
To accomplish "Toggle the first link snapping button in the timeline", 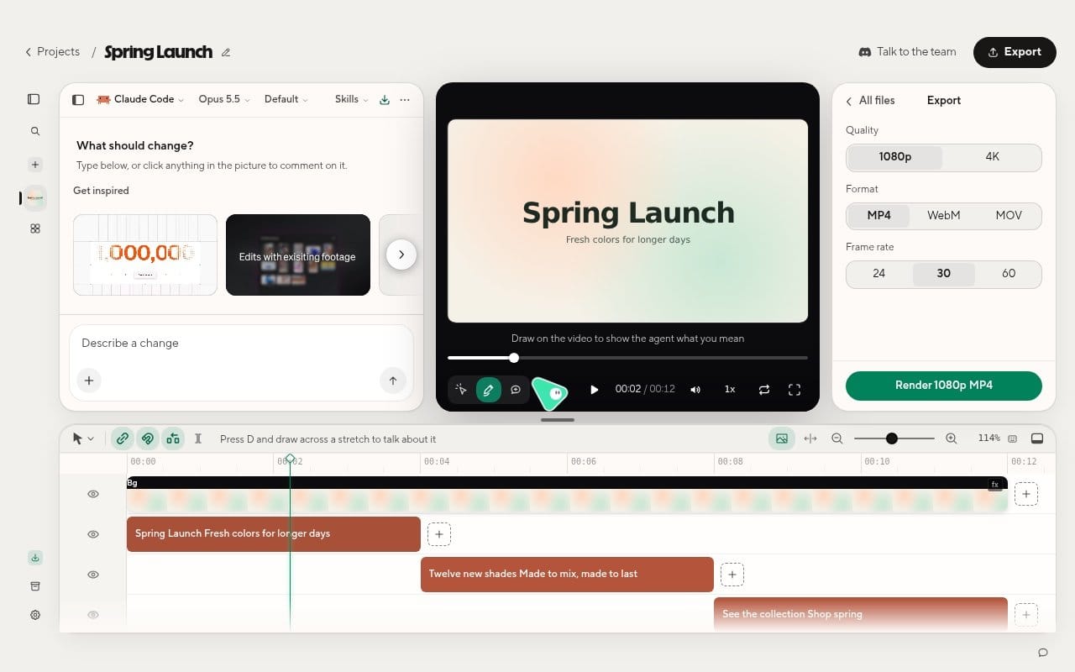I will click(123, 438).
